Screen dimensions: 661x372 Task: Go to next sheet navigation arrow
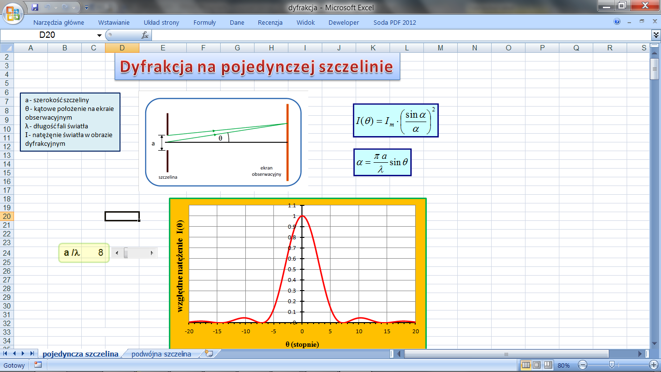pyautogui.click(x=23, y=354)
